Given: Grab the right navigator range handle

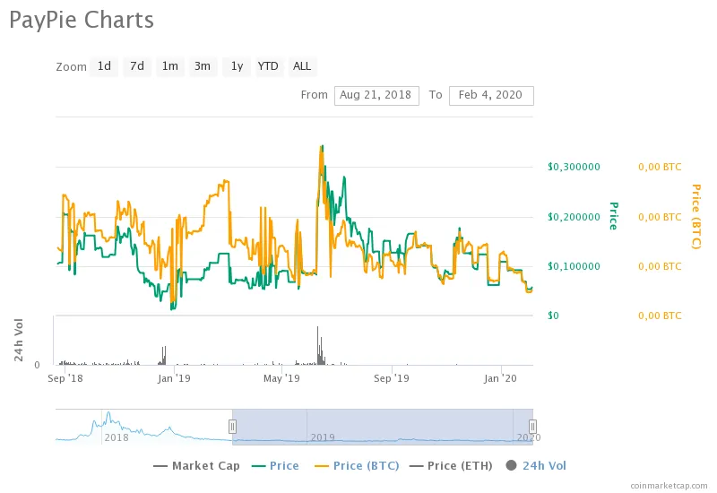Looking at the screenshot, I should (532, 427).
